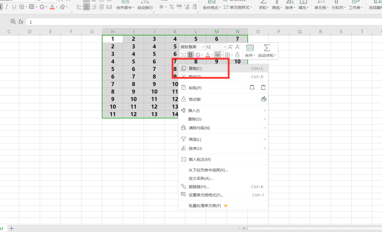Align text right in ribbon
Screen dimensions: 382x232
point(94,7)
